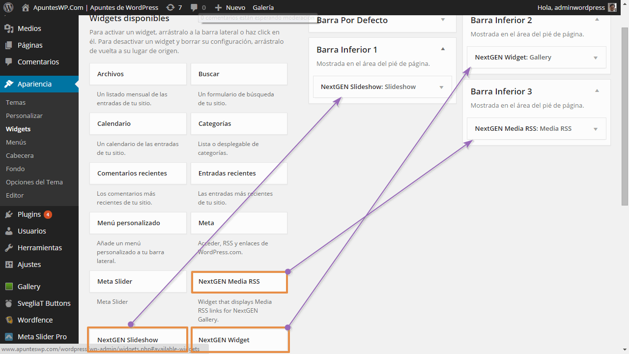
Task: Click the Menú personalizado widget
Action: coord(138,223)
